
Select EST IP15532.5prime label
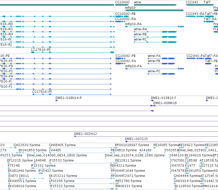coord(61,161)
